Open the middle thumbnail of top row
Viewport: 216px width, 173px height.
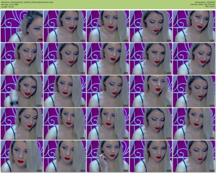point(108,26)
